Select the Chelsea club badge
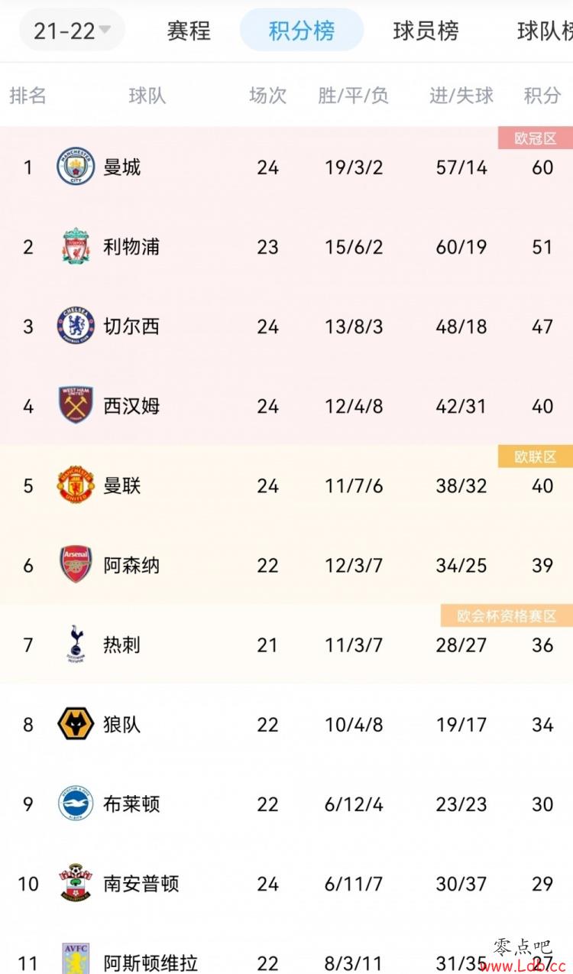The height and width of the screenshot is (974, 573). click(x=76, y=326)
